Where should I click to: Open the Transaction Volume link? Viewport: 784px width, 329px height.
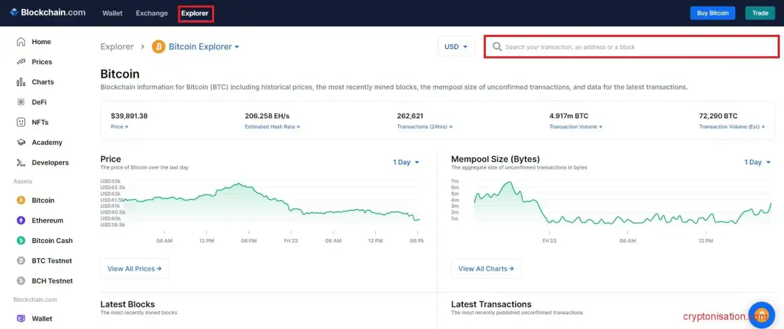pyautogui.click(x=575, y=127)
